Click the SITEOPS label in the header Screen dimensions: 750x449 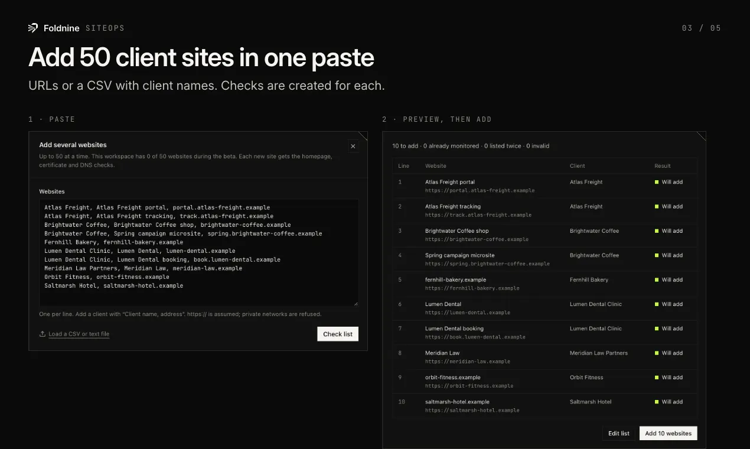click(105, 28)
